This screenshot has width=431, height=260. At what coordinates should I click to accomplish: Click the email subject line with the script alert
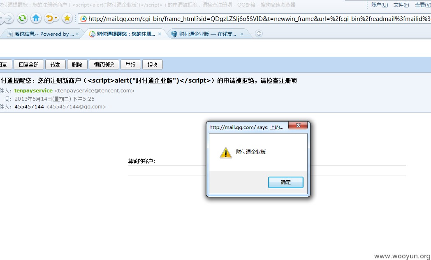pos(148,81)
